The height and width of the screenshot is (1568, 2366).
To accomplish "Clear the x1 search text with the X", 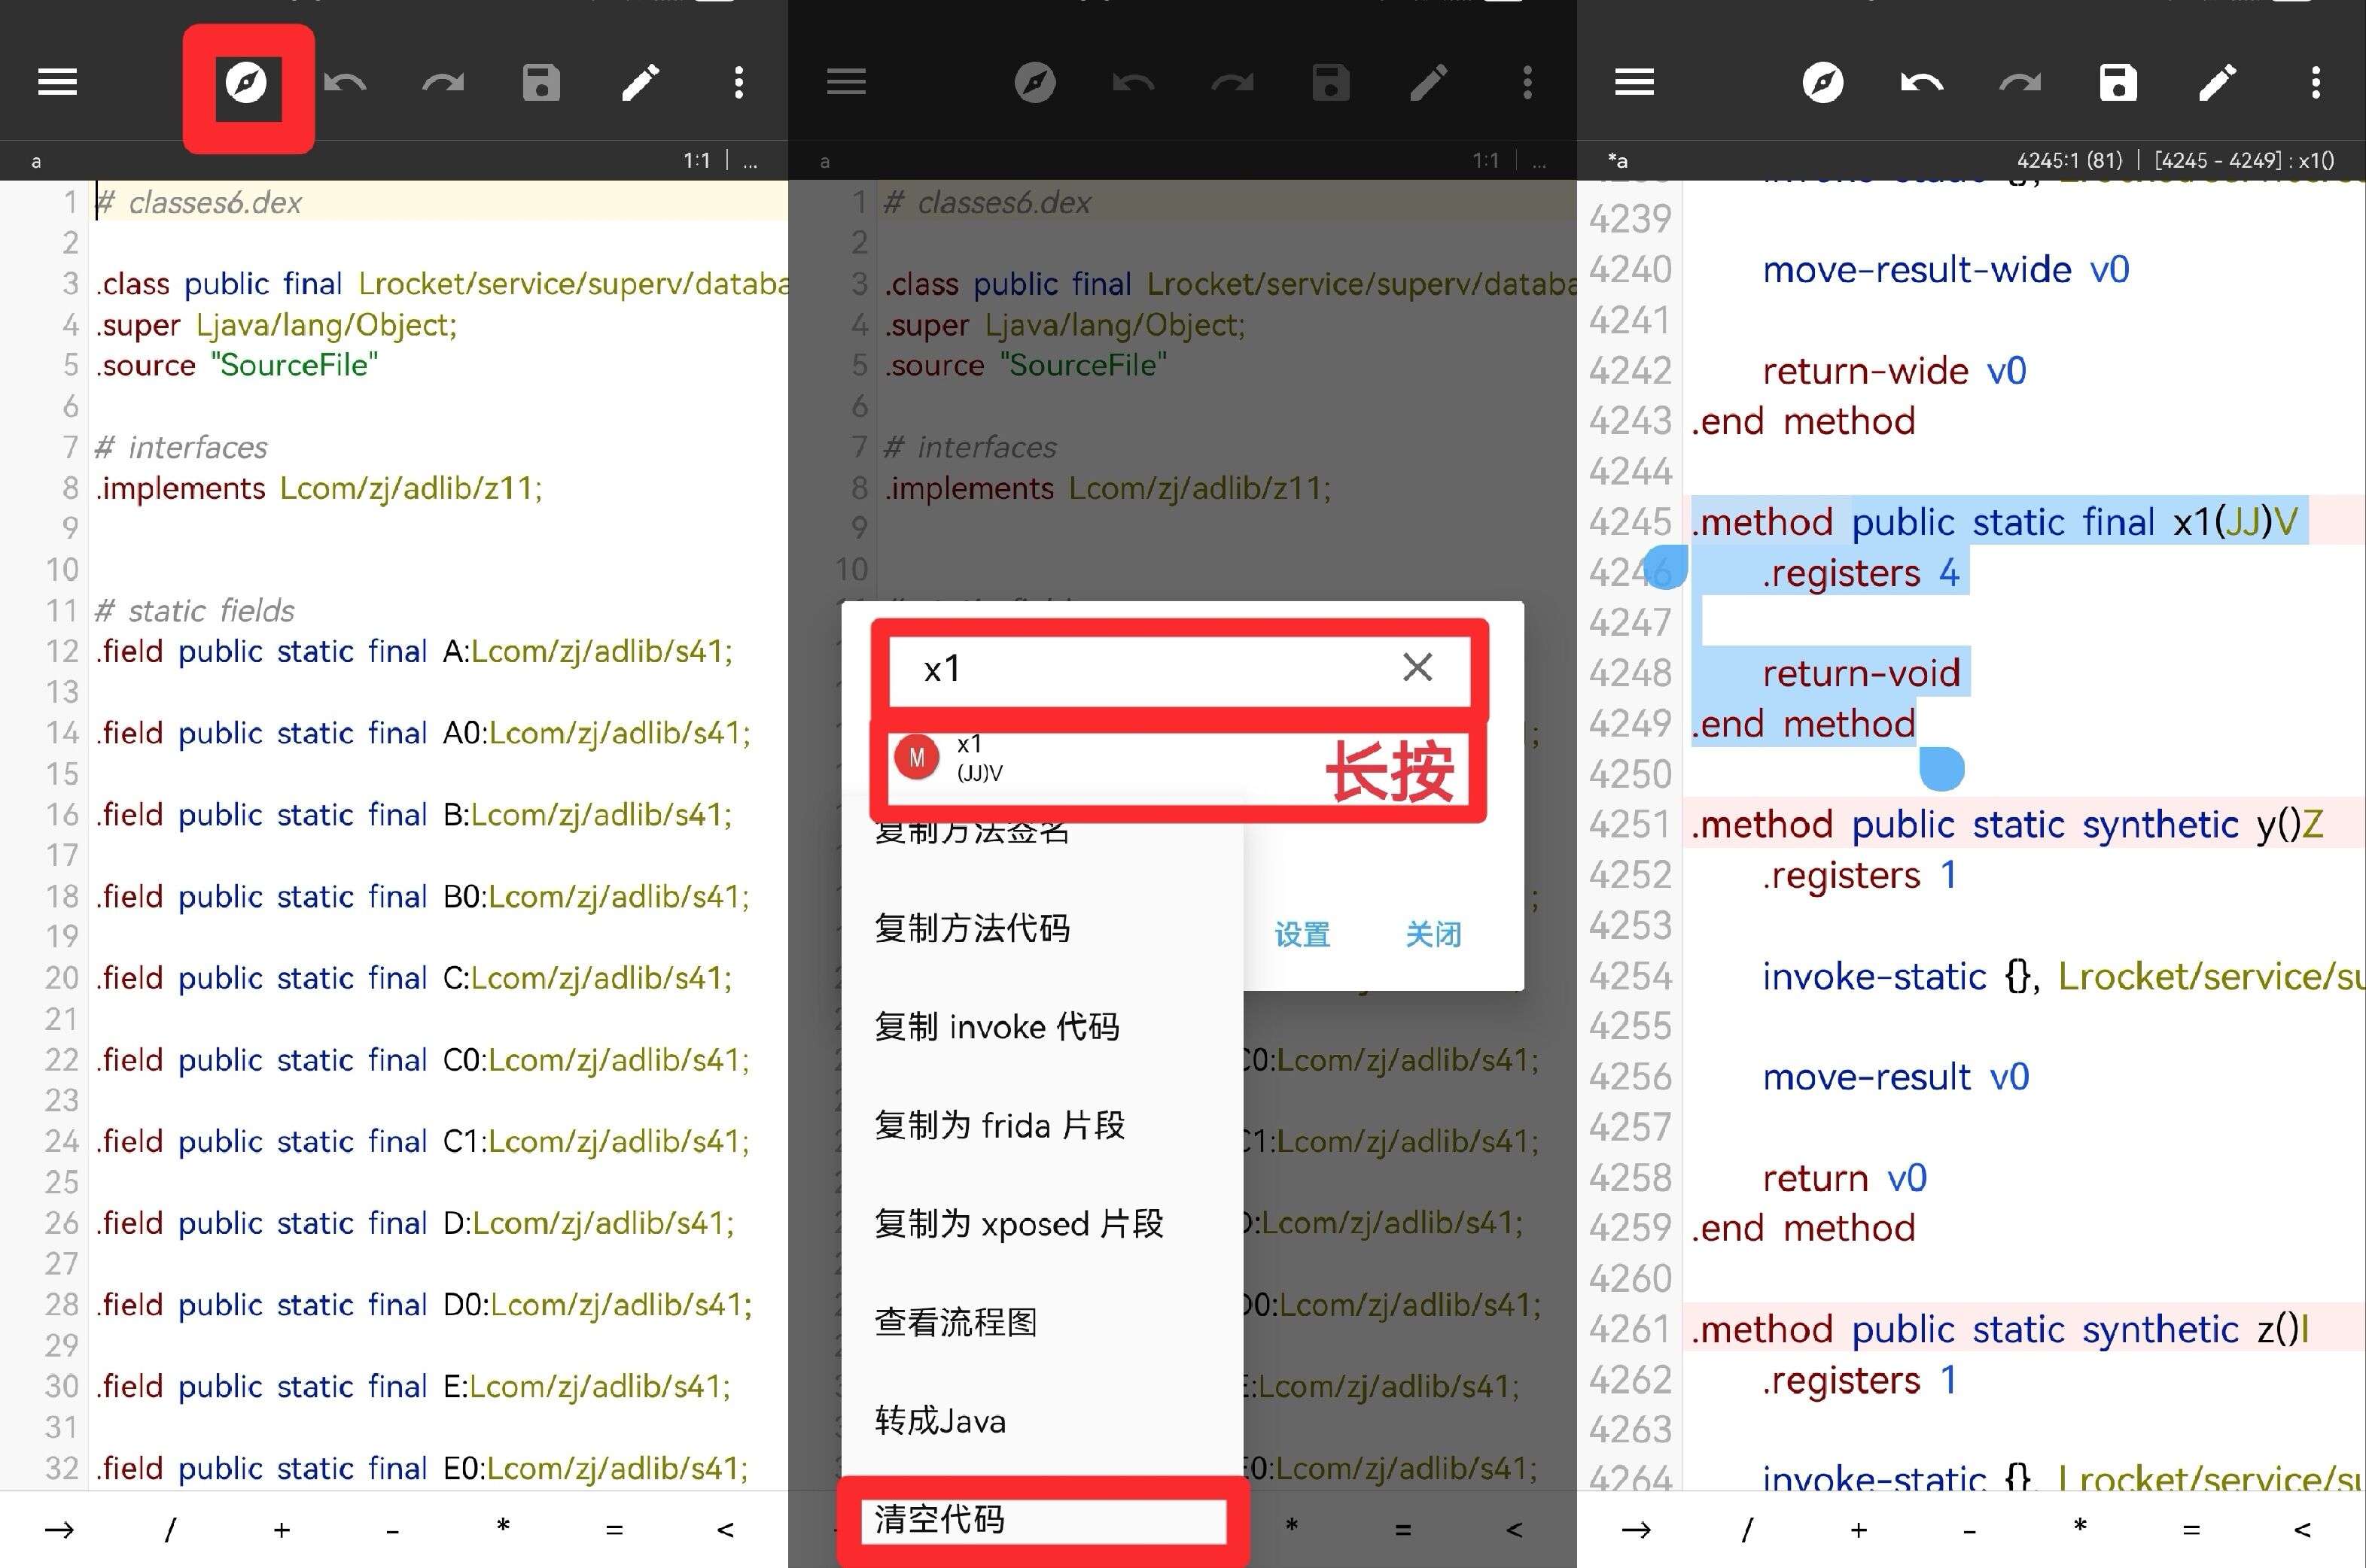I will pyautogui.click(x=1417, y=667).
